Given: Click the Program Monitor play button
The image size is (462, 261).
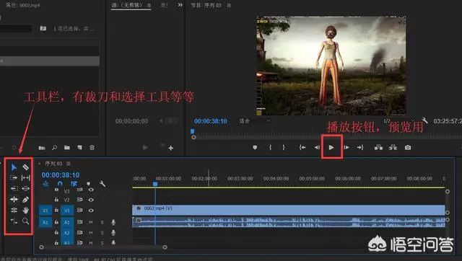Looking at the screenshot, I should pyautogui.click(x=331, y=147).
